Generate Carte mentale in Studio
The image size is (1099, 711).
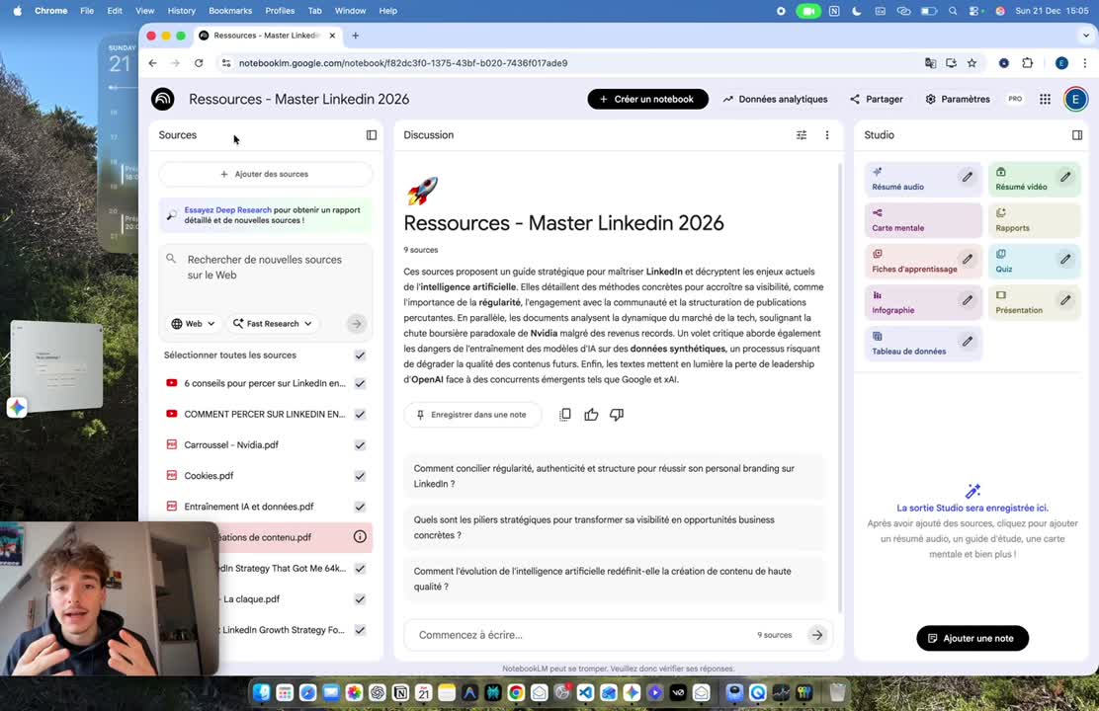tap(923, 220)
